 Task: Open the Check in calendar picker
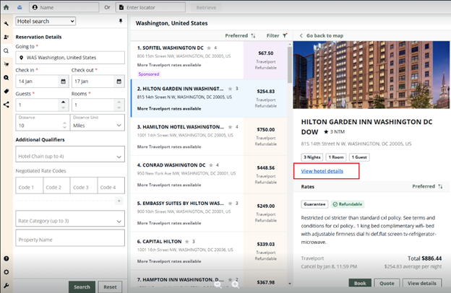pos(63,82)
